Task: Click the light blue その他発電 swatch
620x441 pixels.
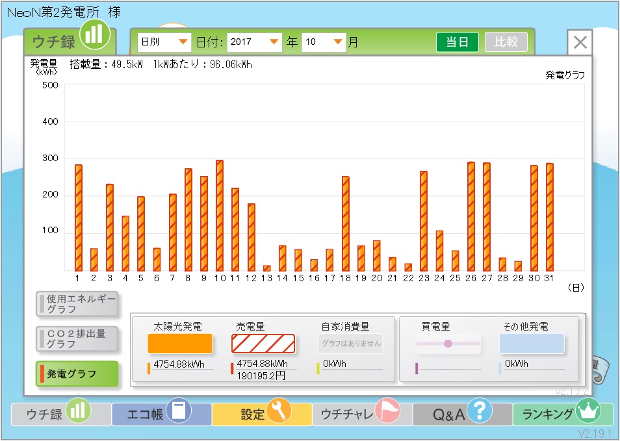Action: click(x=532, y=344)
